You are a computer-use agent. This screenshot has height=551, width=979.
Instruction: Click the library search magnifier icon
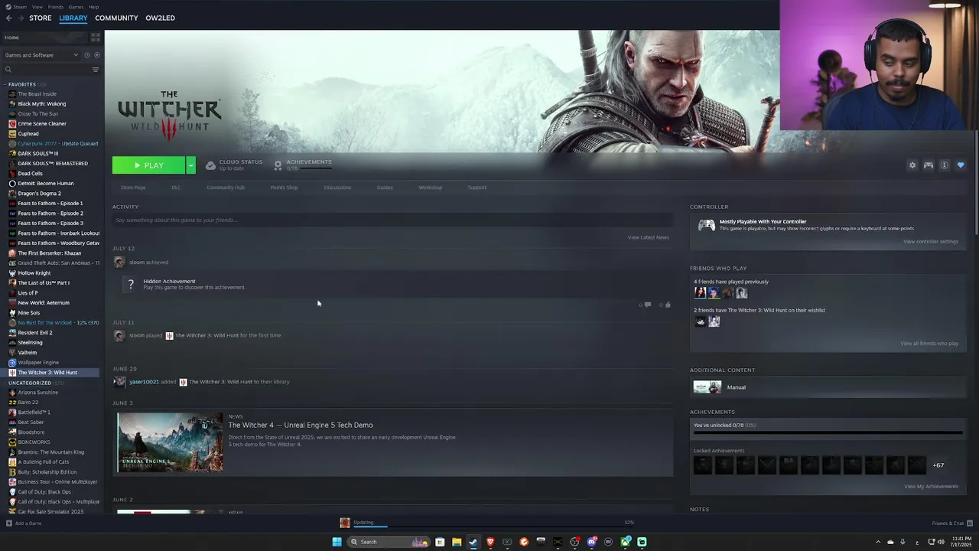click(x=8, y=70)
